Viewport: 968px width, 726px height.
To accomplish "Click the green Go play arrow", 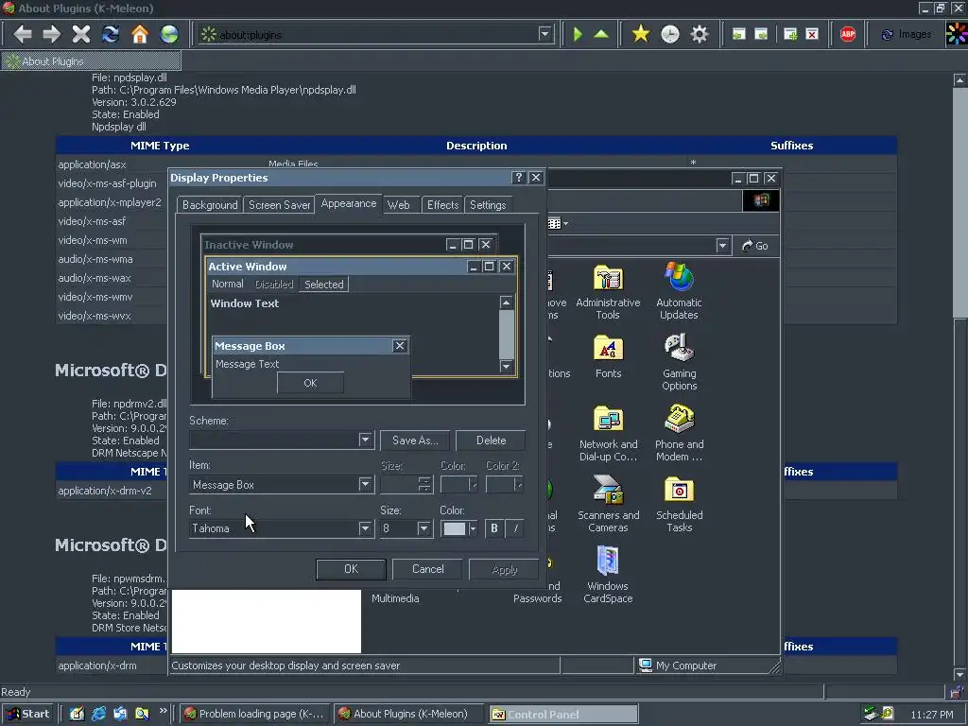I will point(578,34).
